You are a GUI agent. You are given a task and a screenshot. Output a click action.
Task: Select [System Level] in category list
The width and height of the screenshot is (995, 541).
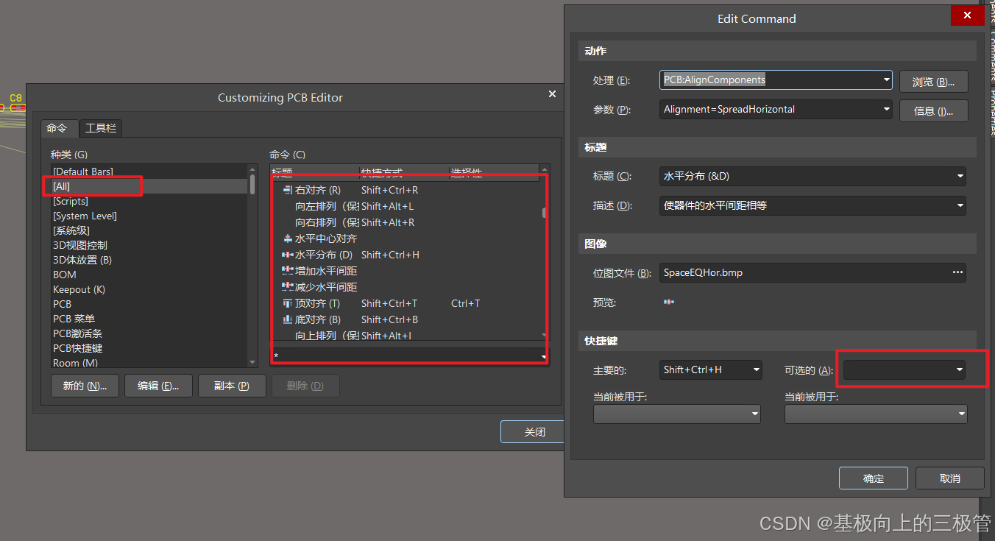click(149, 216)
